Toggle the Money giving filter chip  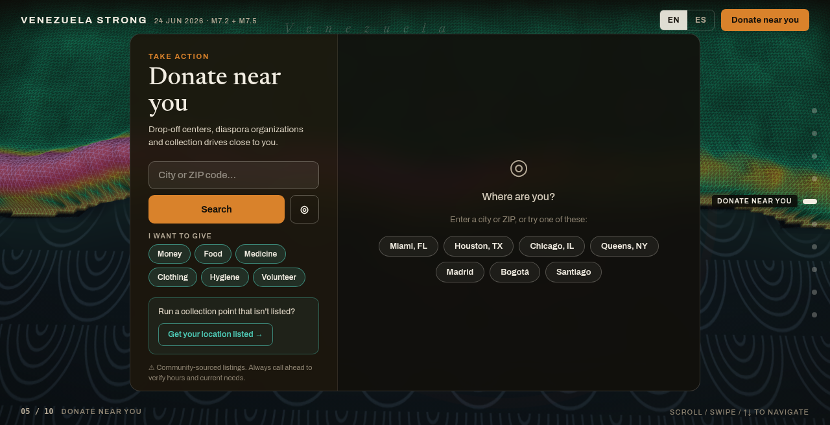tap(169, 254)
